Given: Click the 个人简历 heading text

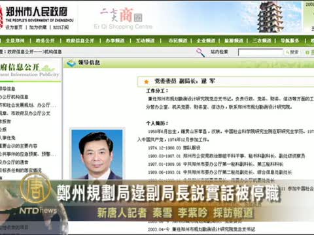Looking at the screenshot, I should coord(157,123).
